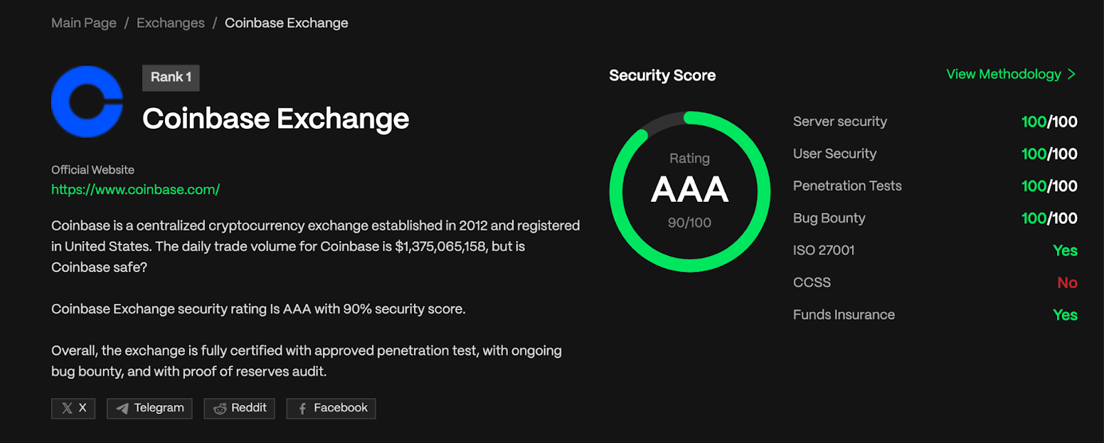Image resolution: width=1104 pixels, height=443 pixels.
Task: Select the Server security label
Action: click(840, 121)
